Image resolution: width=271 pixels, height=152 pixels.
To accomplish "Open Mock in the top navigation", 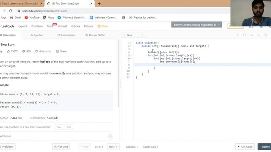I will tap(50, 26).
